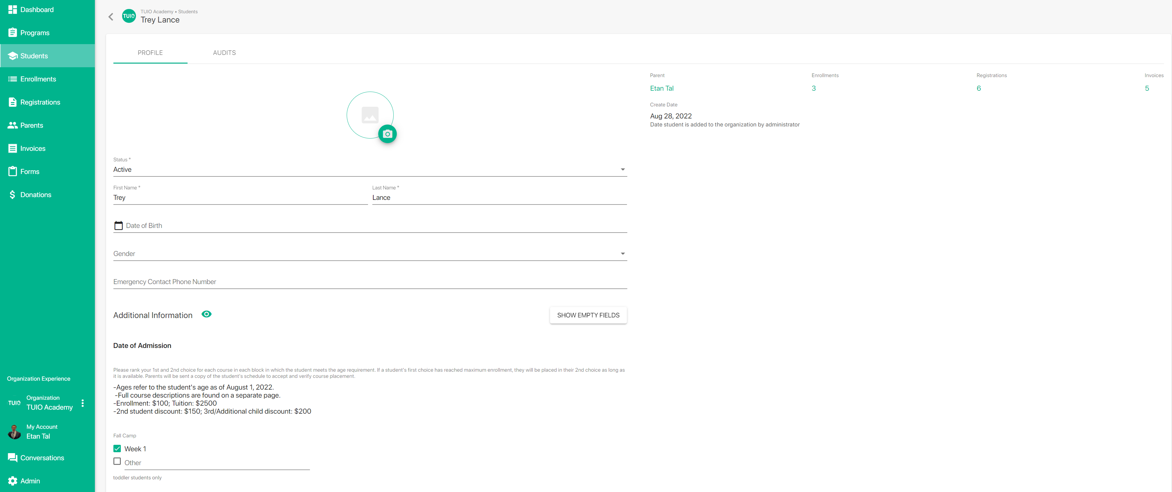Screen dimensions: 1172x492
Task: Click the Emergency Contact Phone Number field
Action: (x=370, y=282)
